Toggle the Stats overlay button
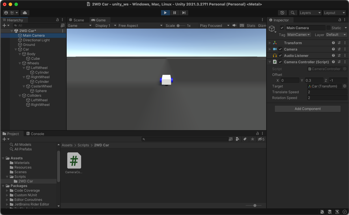Screen dimensions: 349x215 (251, 25)
